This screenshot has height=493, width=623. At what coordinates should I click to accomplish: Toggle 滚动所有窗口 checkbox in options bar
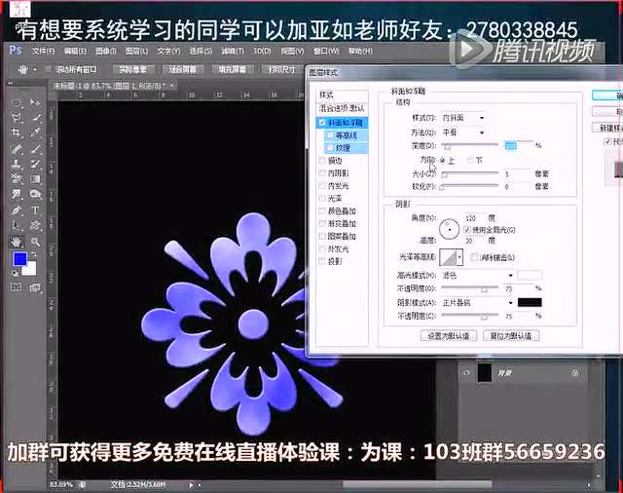click(x=48, y=69)
